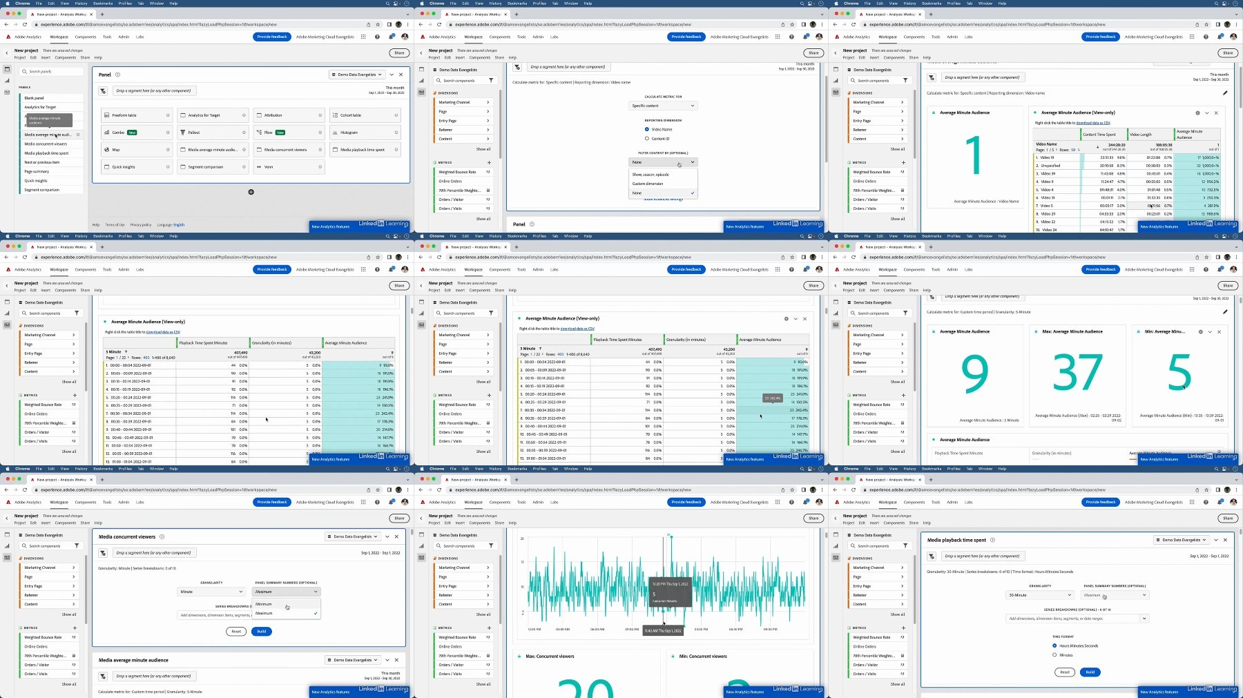Open the Filter content by dropdown showing None
This screenshot has width=1243, height=698.
coord(663,162)
